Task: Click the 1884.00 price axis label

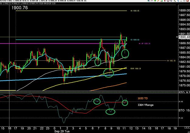Action: pyautogui.click(x=185, y=57)
